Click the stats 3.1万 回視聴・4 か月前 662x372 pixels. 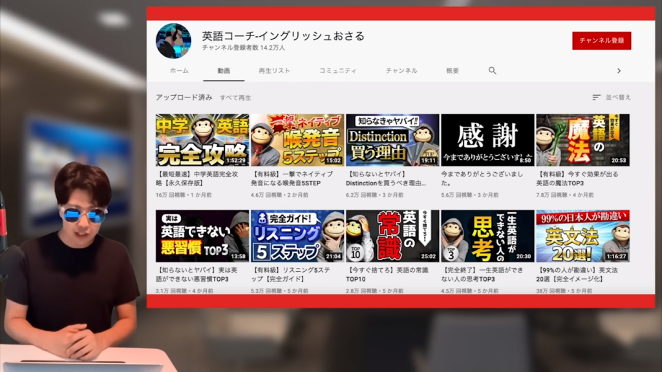[184, 291]
